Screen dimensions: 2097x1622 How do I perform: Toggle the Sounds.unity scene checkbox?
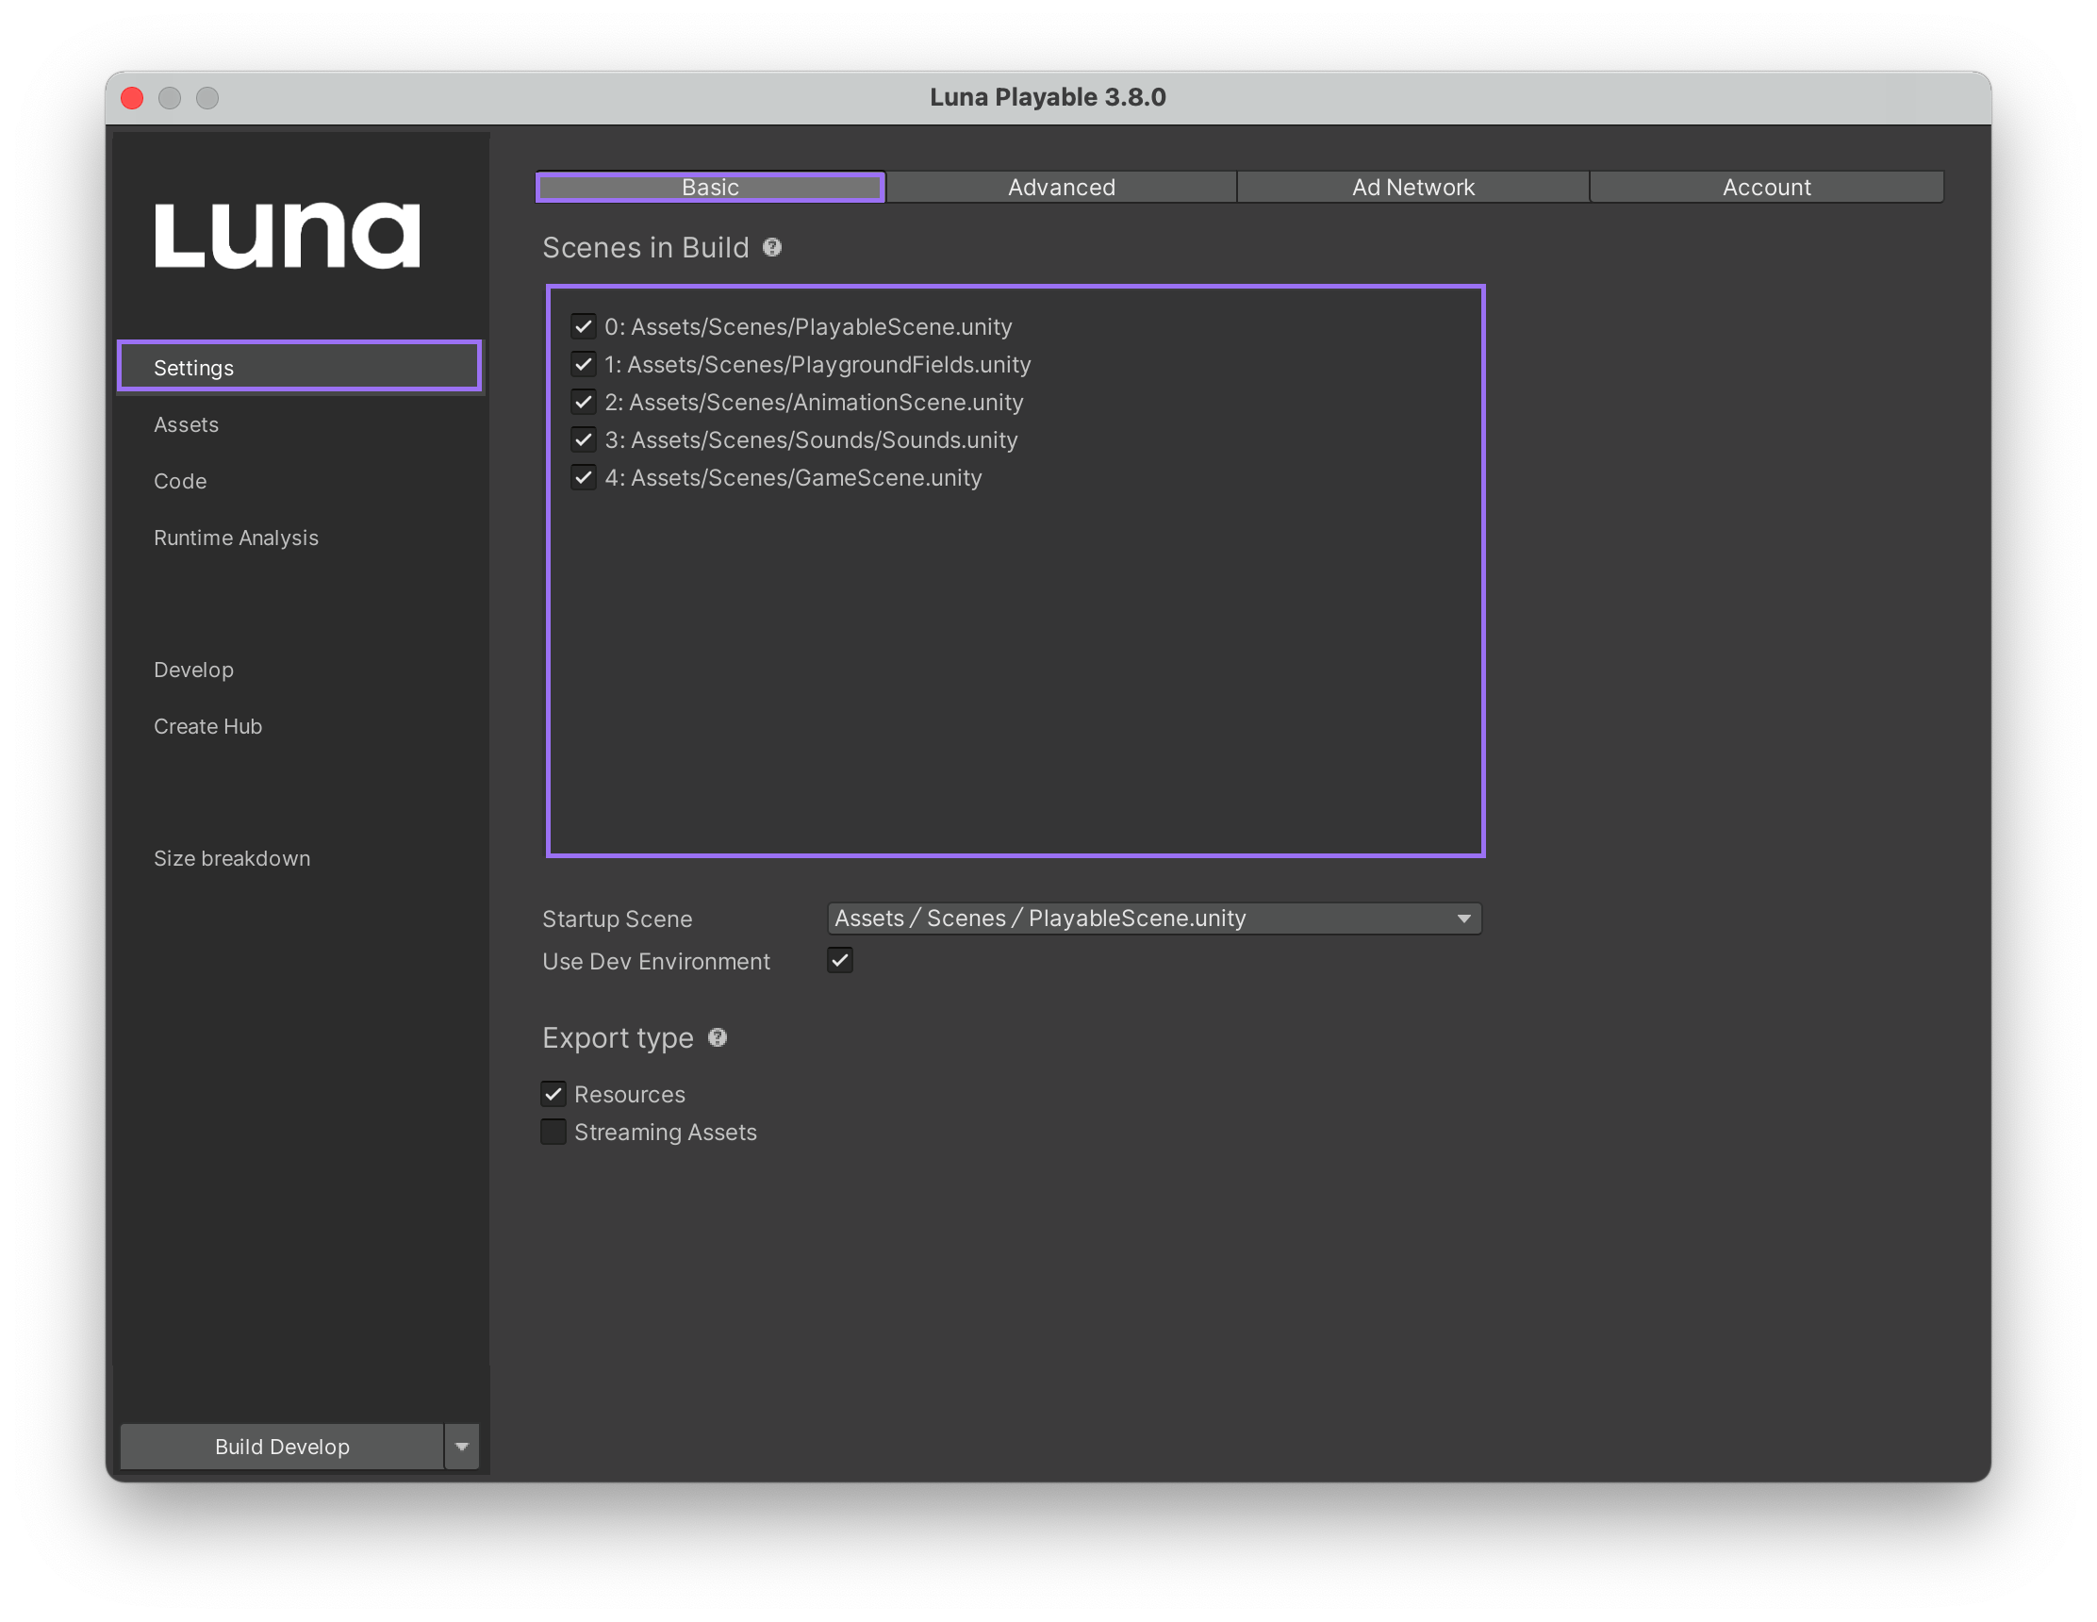click(583, 439)
